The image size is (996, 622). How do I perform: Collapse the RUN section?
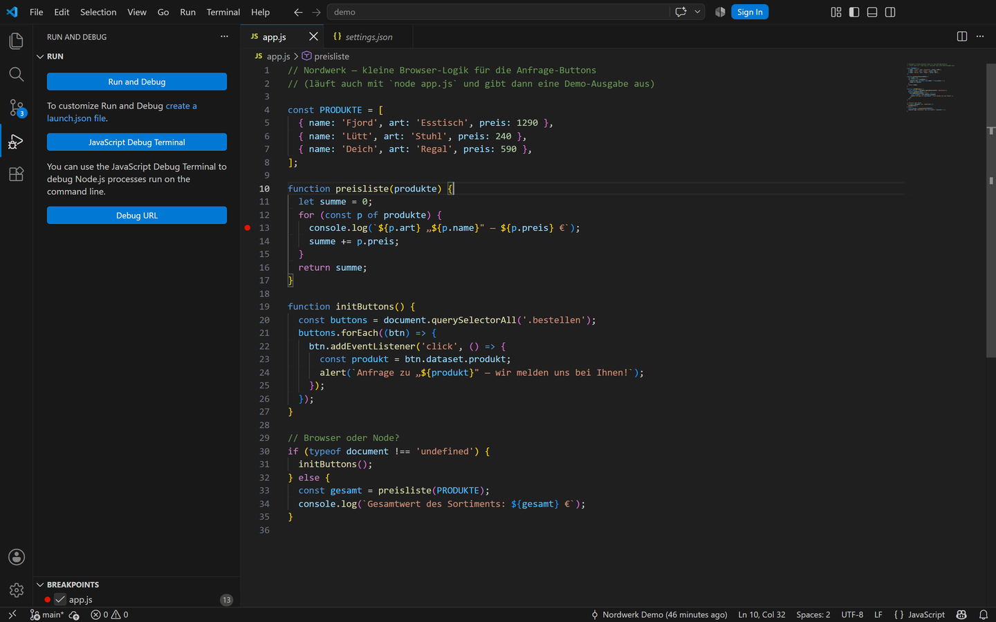pos(136,56)
